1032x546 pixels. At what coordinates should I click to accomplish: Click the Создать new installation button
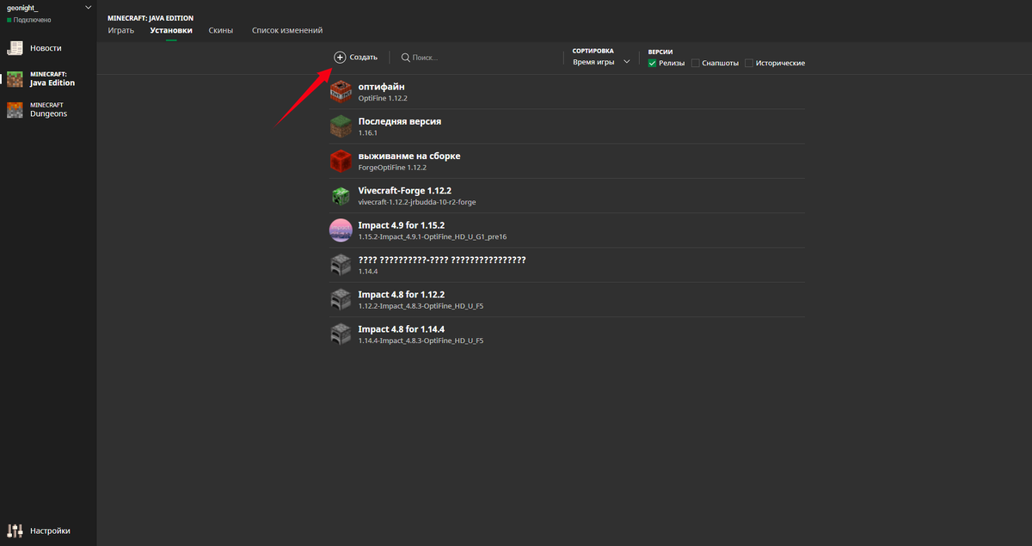pyautogui.click(x=356, y=57)
